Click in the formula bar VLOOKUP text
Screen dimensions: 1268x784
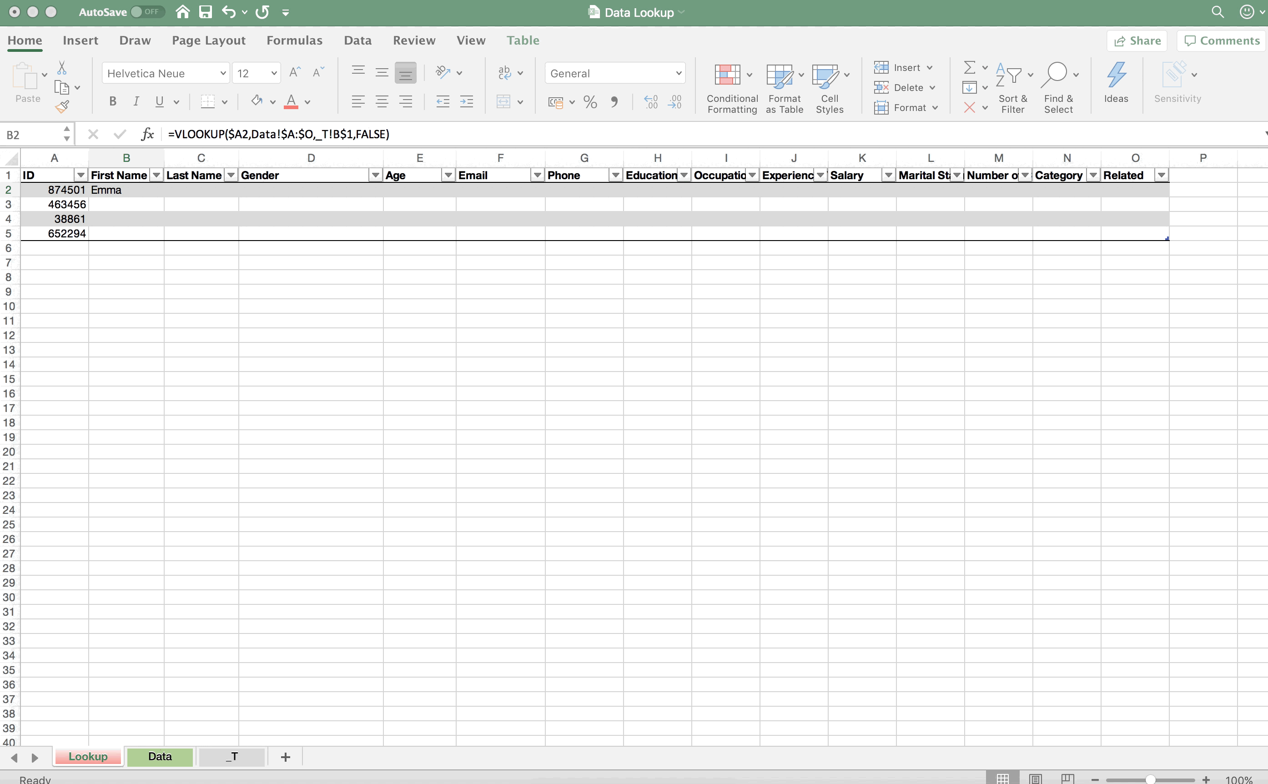pos(278,134)
